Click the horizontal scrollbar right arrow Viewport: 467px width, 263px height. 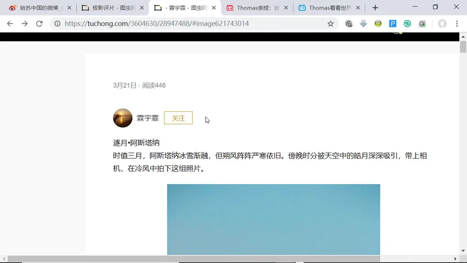[x=455, y=259]
